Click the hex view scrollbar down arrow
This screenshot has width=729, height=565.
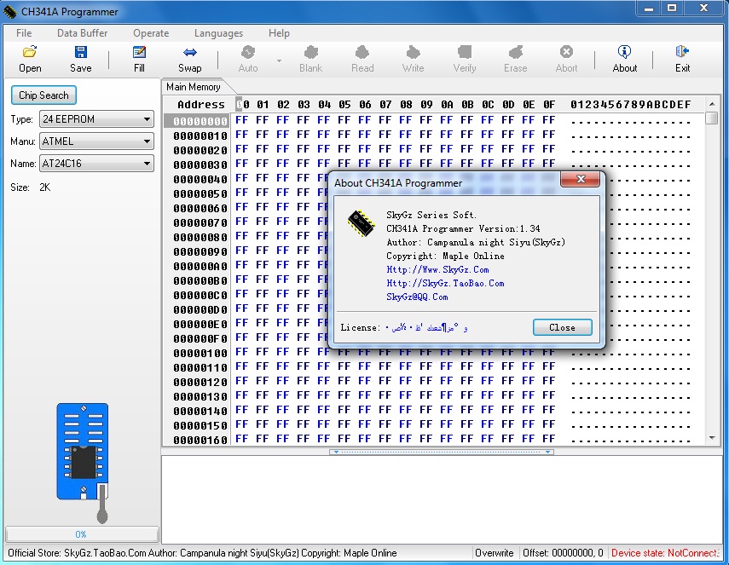(712, 438)
